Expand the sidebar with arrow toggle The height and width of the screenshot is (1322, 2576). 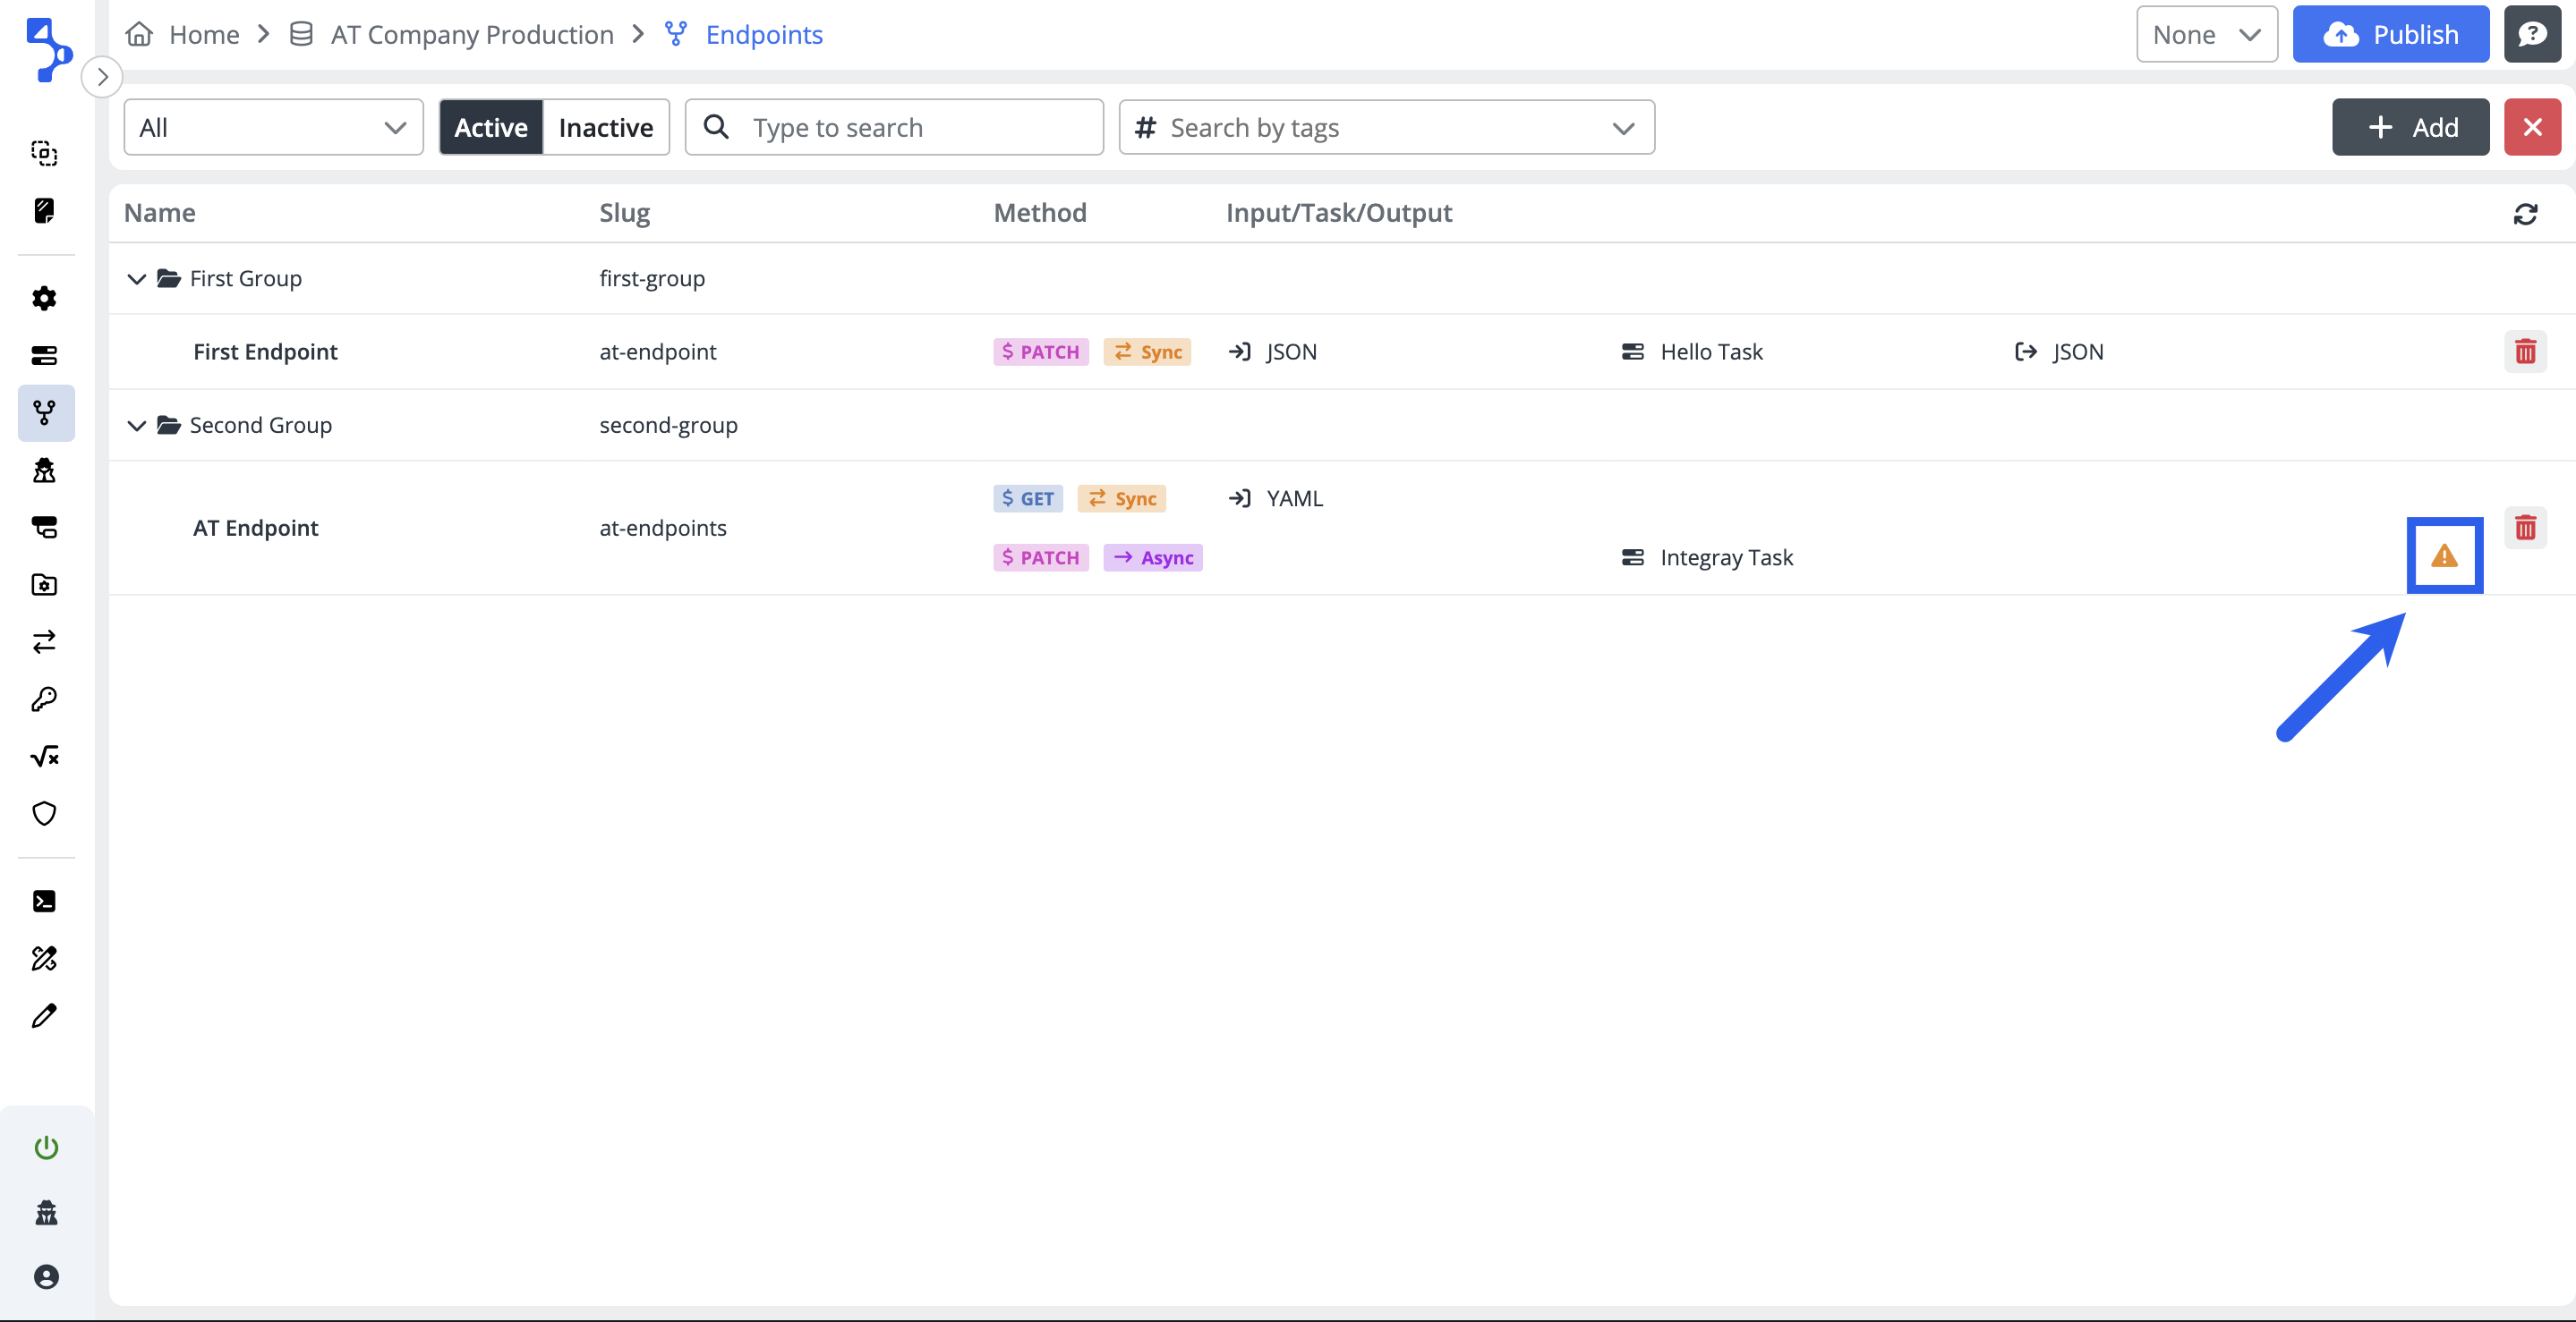pos(102,77)
